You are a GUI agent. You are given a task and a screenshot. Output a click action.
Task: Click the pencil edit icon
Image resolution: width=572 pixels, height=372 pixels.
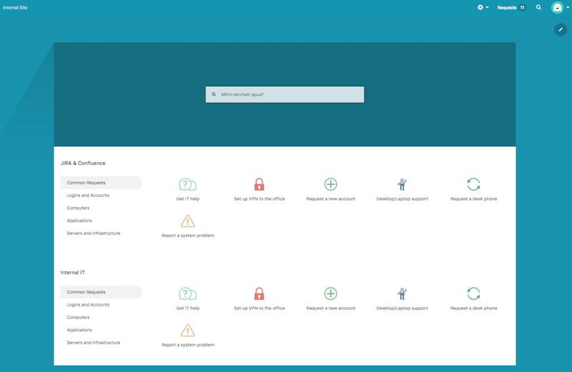(561, 29)
